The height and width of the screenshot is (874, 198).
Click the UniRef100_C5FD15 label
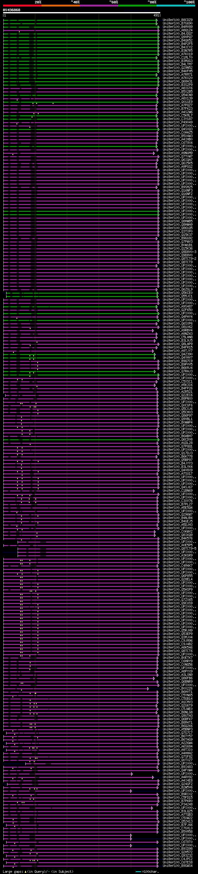[178, 797]
